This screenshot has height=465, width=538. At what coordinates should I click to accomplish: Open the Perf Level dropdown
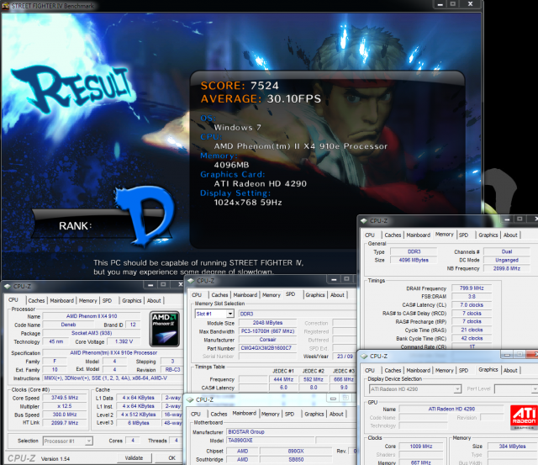(535, 389)
